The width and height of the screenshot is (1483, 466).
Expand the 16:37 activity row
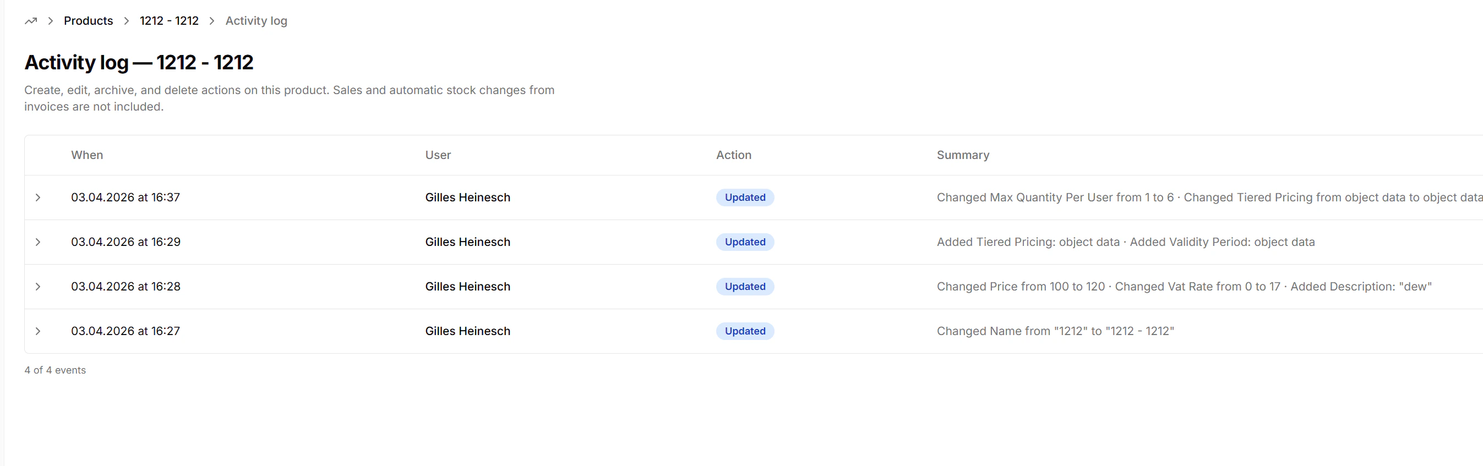click(x=38, y=198)
